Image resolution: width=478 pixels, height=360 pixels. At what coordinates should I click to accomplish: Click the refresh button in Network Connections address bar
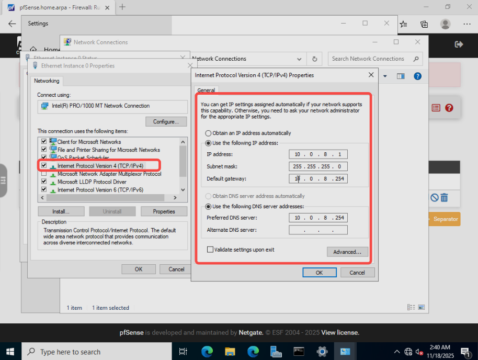(315, 59)
